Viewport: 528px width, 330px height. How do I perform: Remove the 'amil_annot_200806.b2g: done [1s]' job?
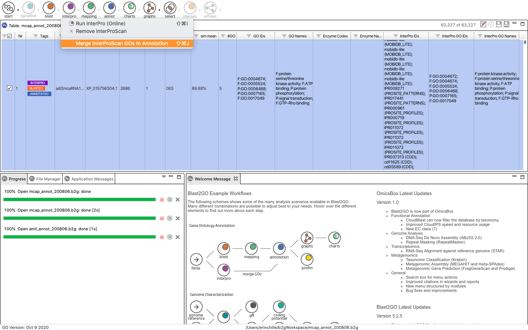[177, 237]
